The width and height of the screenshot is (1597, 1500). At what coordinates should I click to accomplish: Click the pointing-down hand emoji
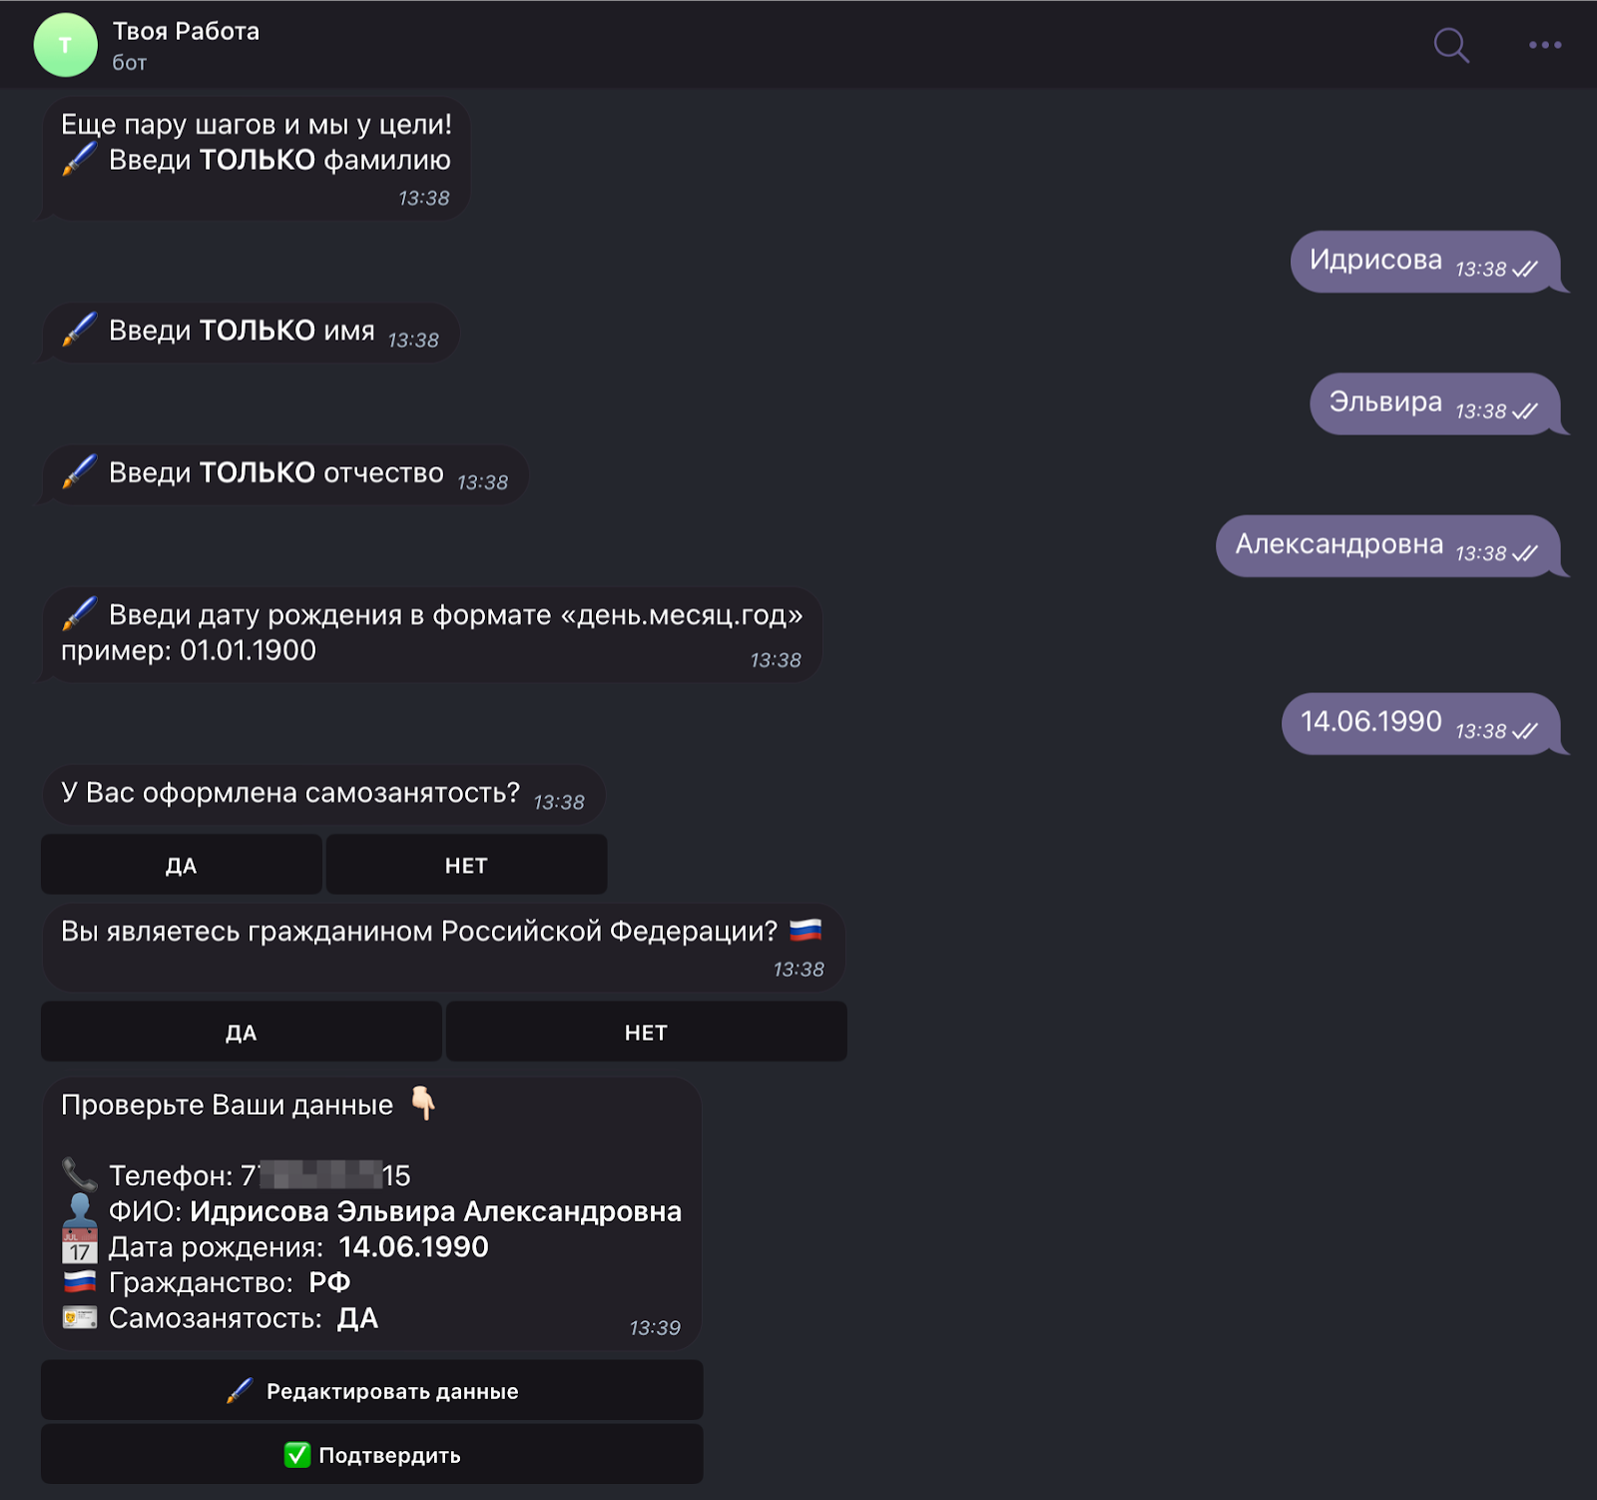(423, 1104)
